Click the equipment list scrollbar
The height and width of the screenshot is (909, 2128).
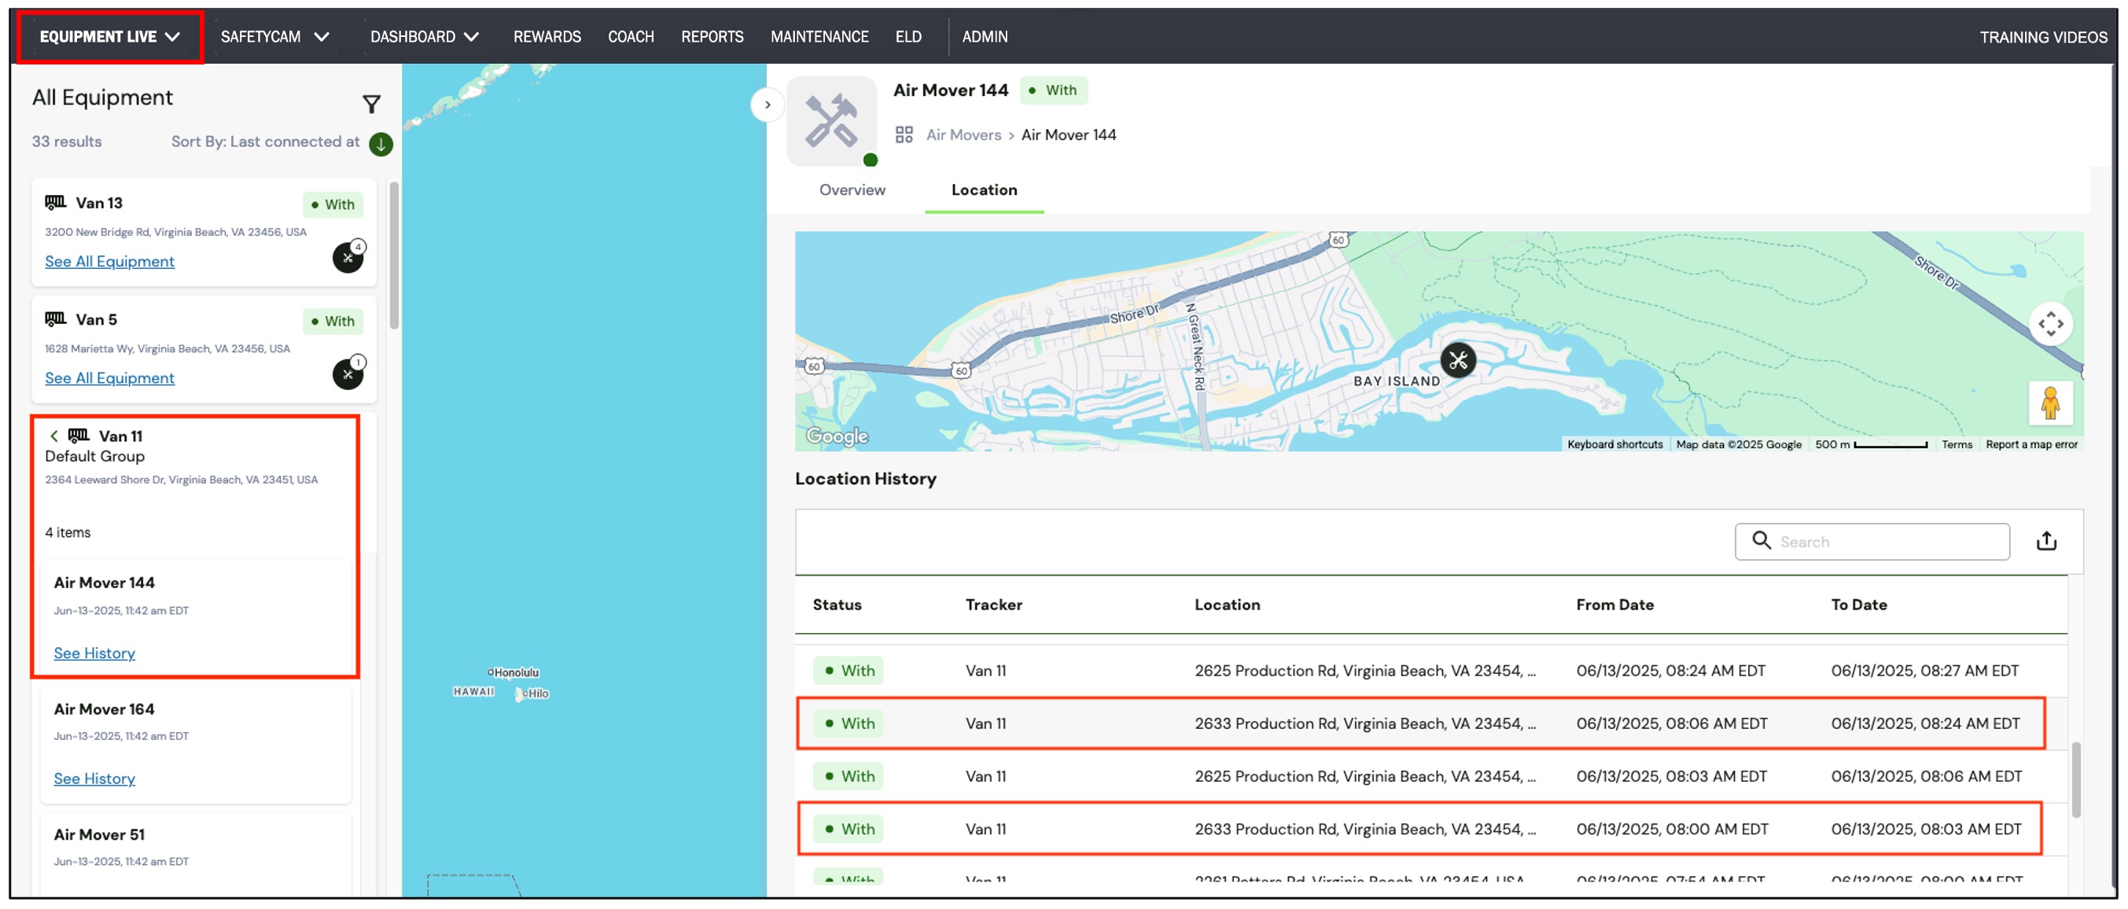[395, 255]
